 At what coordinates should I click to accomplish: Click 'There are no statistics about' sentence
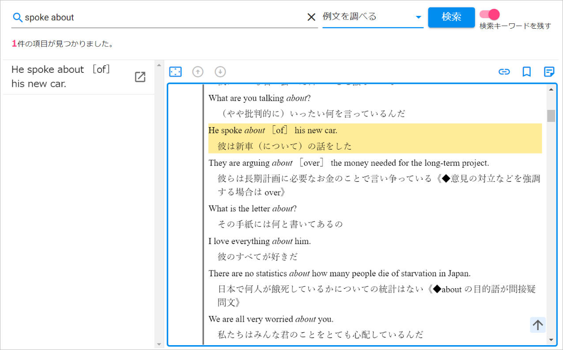(x=340, y=273)
